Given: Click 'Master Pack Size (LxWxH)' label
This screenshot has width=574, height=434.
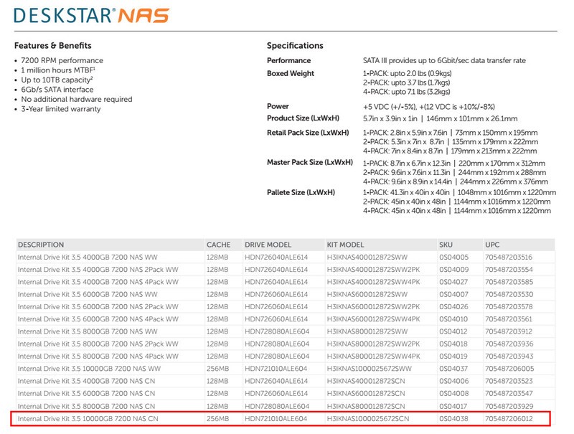Looking at the screenshot, I should click(310, 162).
